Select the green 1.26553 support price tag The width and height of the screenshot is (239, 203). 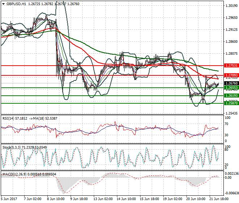[x=231, y=88]
